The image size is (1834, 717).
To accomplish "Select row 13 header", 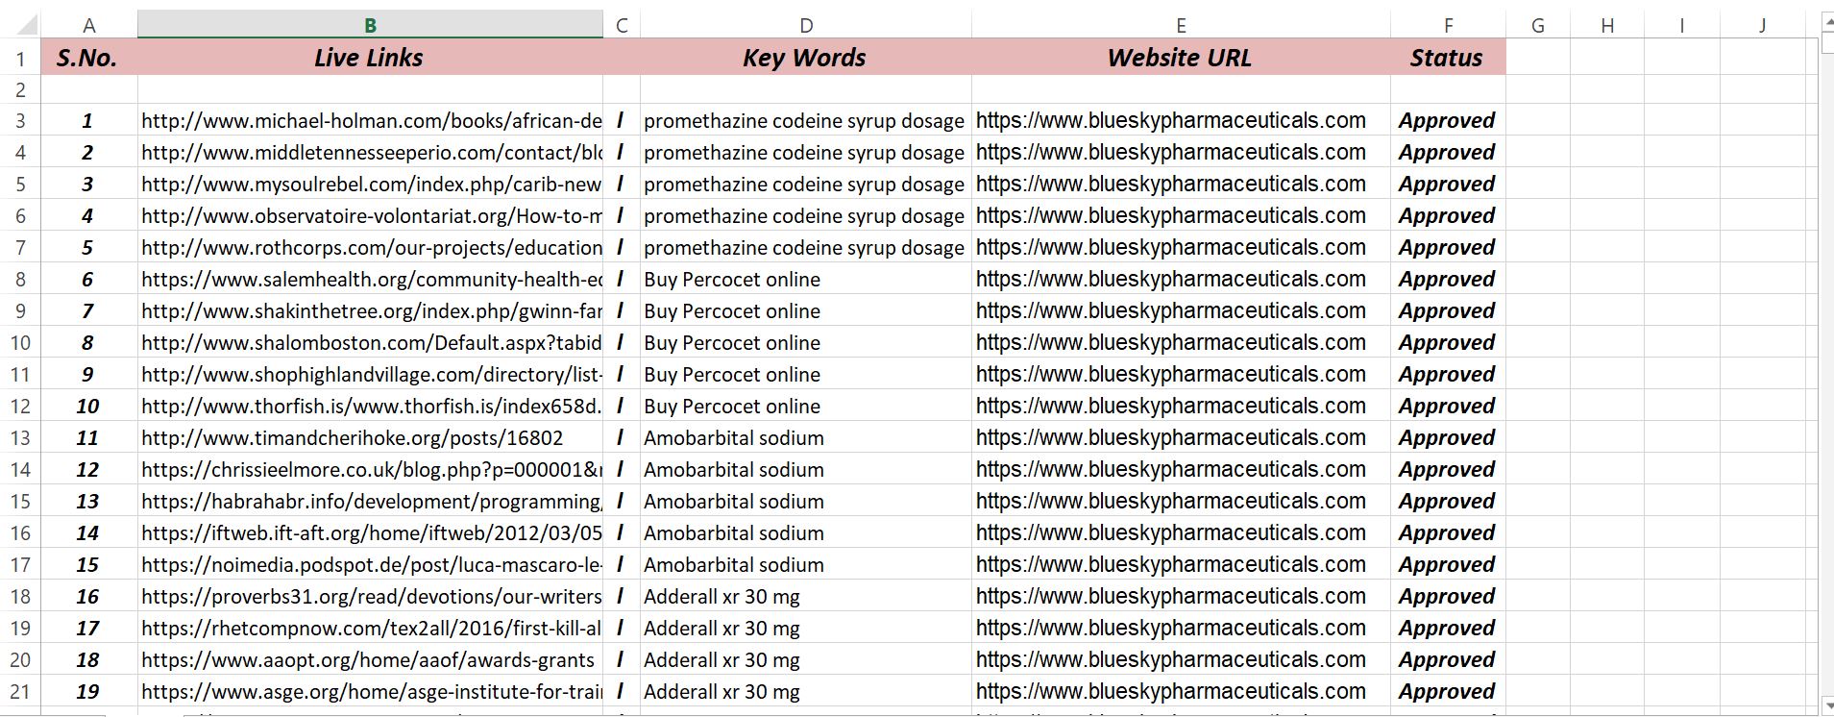I will [20, 438].
